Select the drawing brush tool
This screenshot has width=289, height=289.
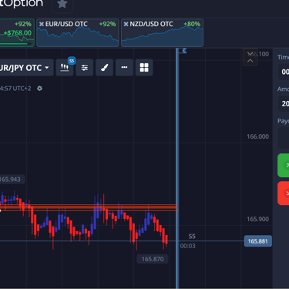pyautogui.click(x=104, y=68)
